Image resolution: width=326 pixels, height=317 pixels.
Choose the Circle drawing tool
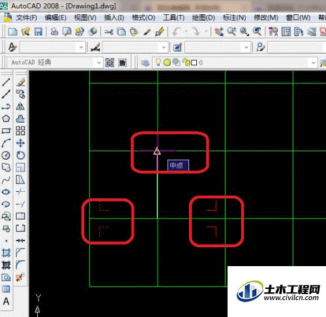pos(6,155)
